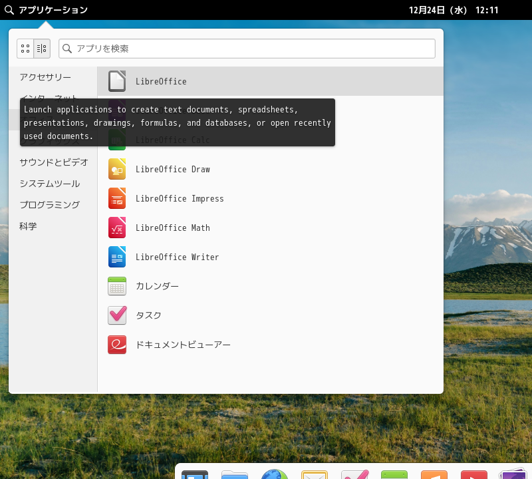Image resolution: width=532 pixels, height=479 pixels.
Task: Open LibreOffice Draw
Action: [x=270, y=169]
